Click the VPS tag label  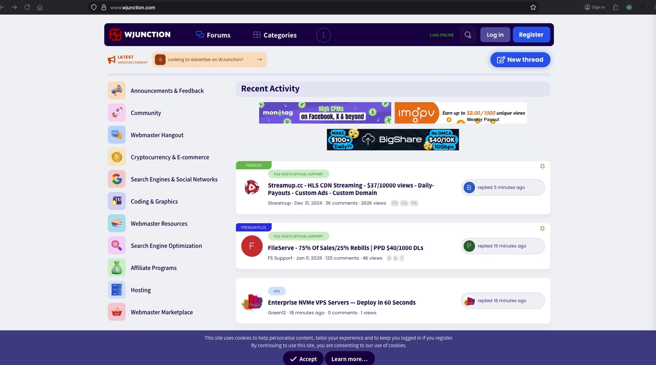coord(277,292)
